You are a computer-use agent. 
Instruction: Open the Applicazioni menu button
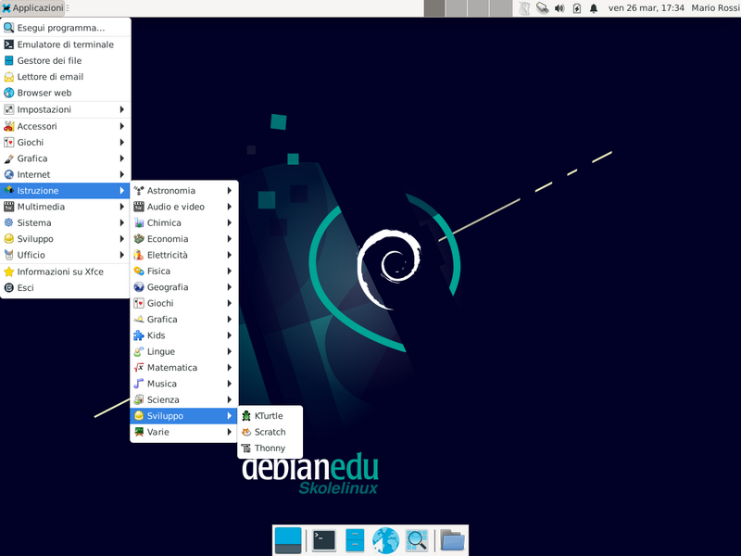click(x=32, y=8)
